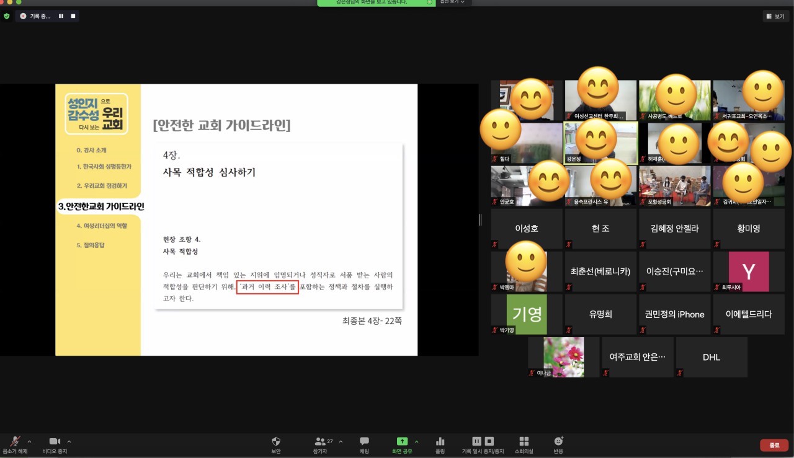794x458 pixels.
Task: Click the red 종료 end meeting button
Action: click(x=774, y=445)
